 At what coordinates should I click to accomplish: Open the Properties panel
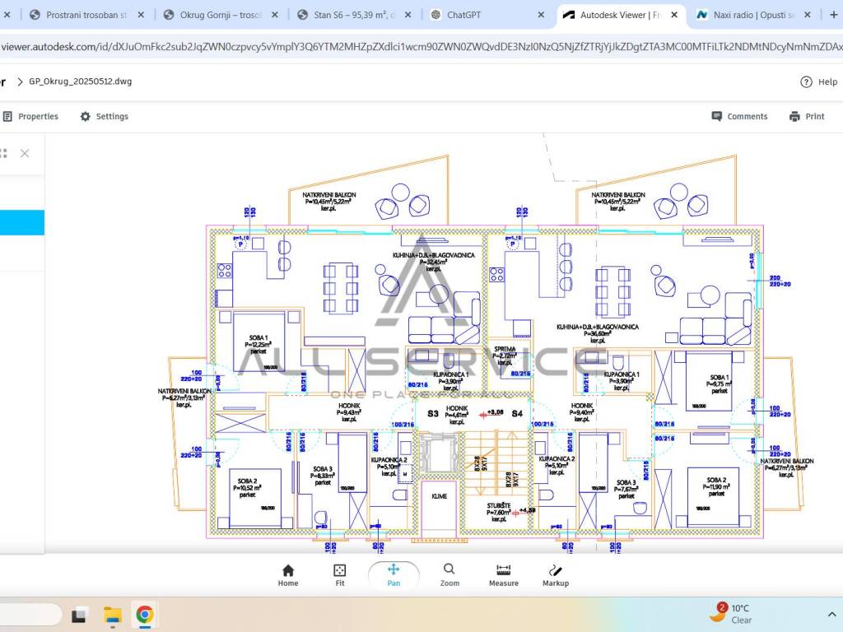(x=30, y=117)
